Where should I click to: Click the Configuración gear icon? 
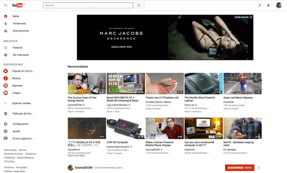pyautogui.click(x=6, y=124)
